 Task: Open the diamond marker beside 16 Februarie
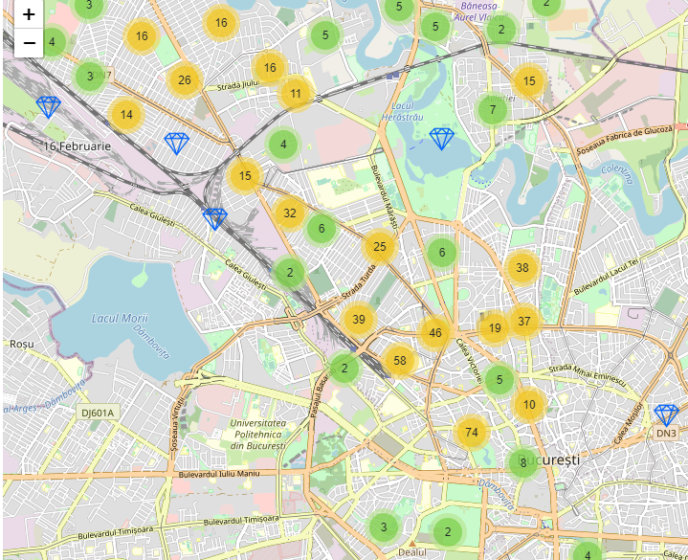point(177,144)
